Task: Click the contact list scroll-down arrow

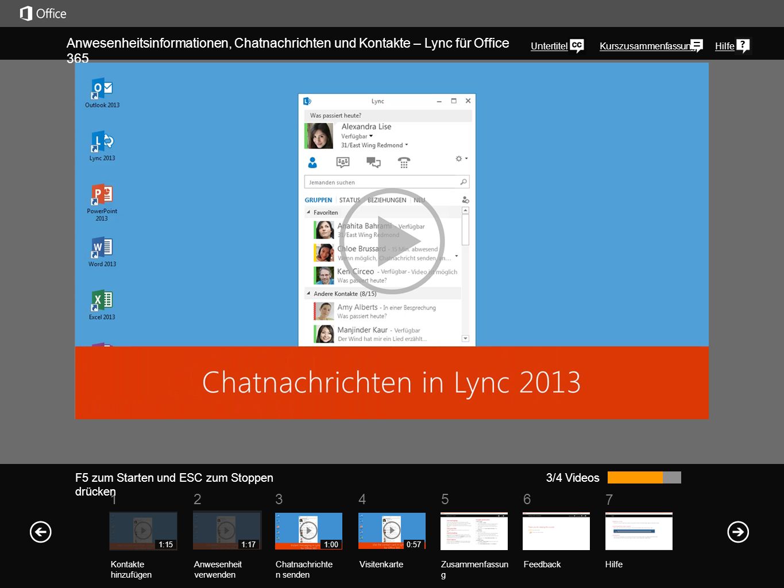Action: click(465, 339)
